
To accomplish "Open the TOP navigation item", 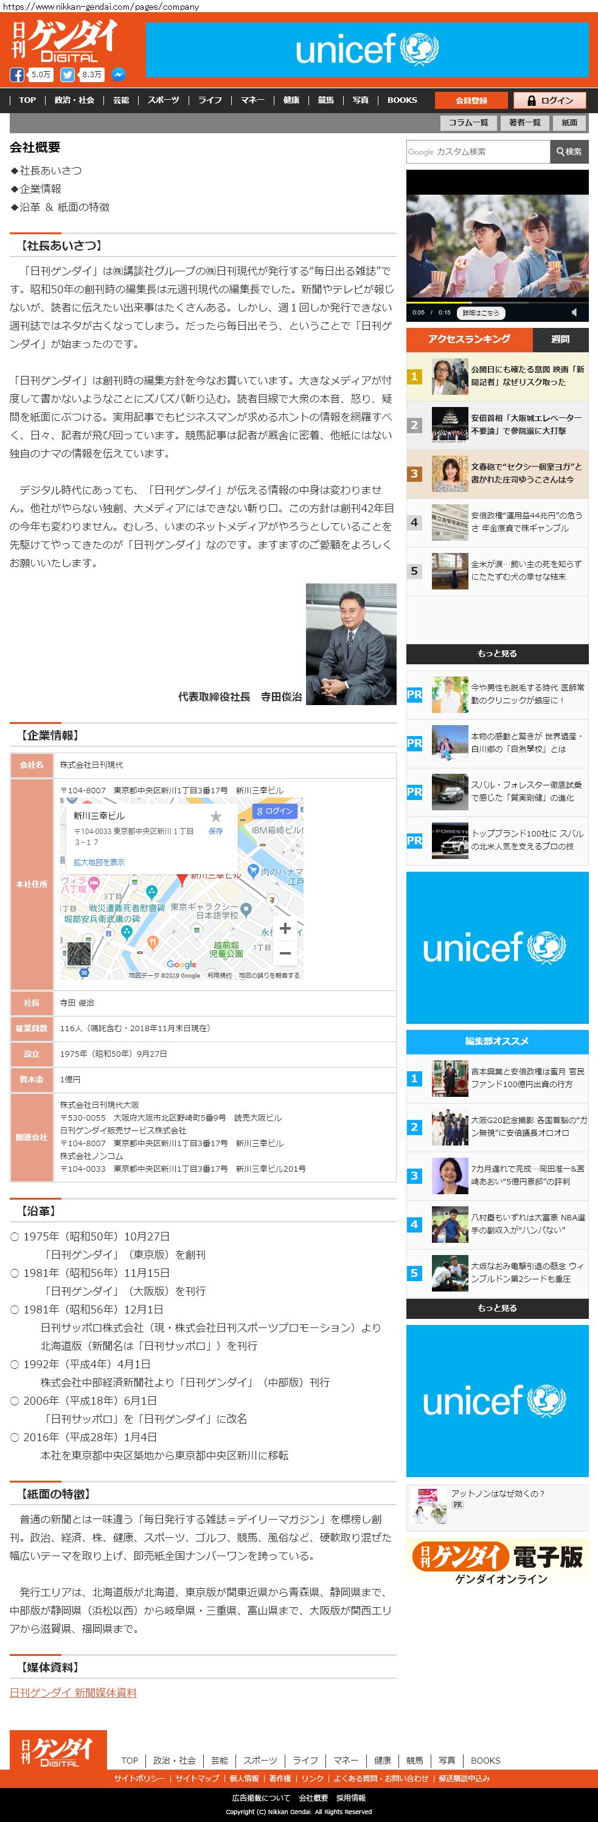I will 27,100.
